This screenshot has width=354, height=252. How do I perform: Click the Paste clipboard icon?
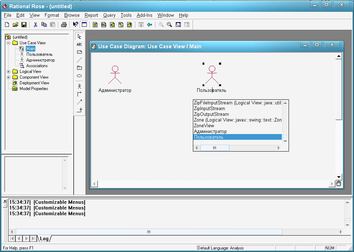click(53, 25)
